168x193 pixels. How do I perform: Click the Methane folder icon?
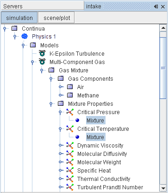70,95
